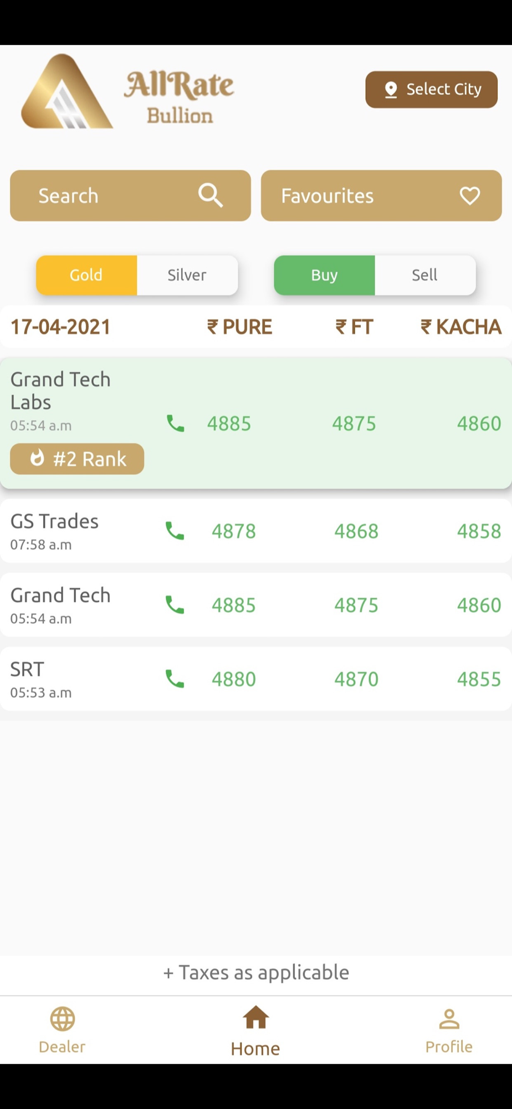Select the Buy toggle option
This screenshot has height=1109, width=512.
tap(325, 275)
